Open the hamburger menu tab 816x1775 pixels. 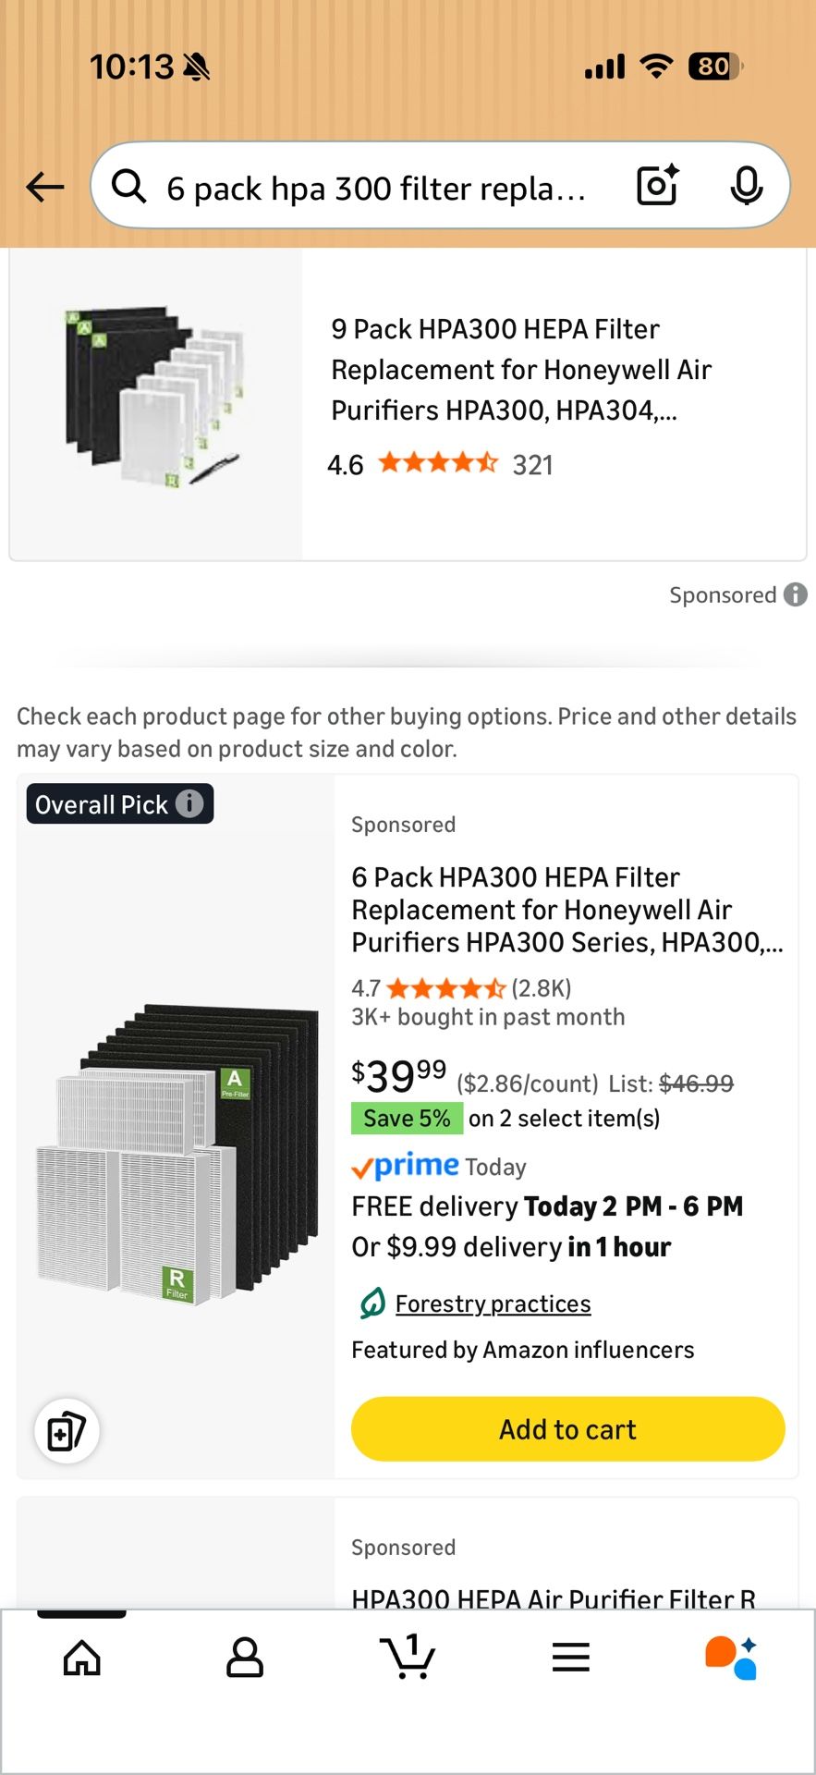tap(570, 1659)
